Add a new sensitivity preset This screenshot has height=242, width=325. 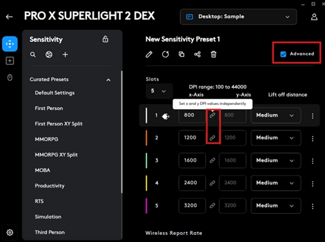[65, 55]
